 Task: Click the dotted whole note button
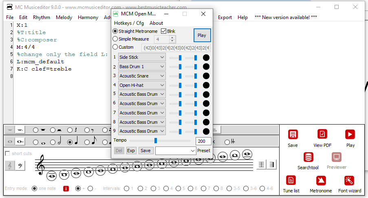coord(20,142)
